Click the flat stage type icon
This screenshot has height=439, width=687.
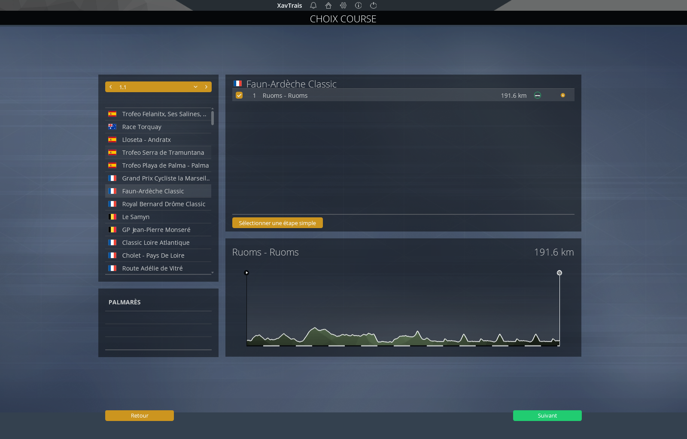tap(538, 95)
